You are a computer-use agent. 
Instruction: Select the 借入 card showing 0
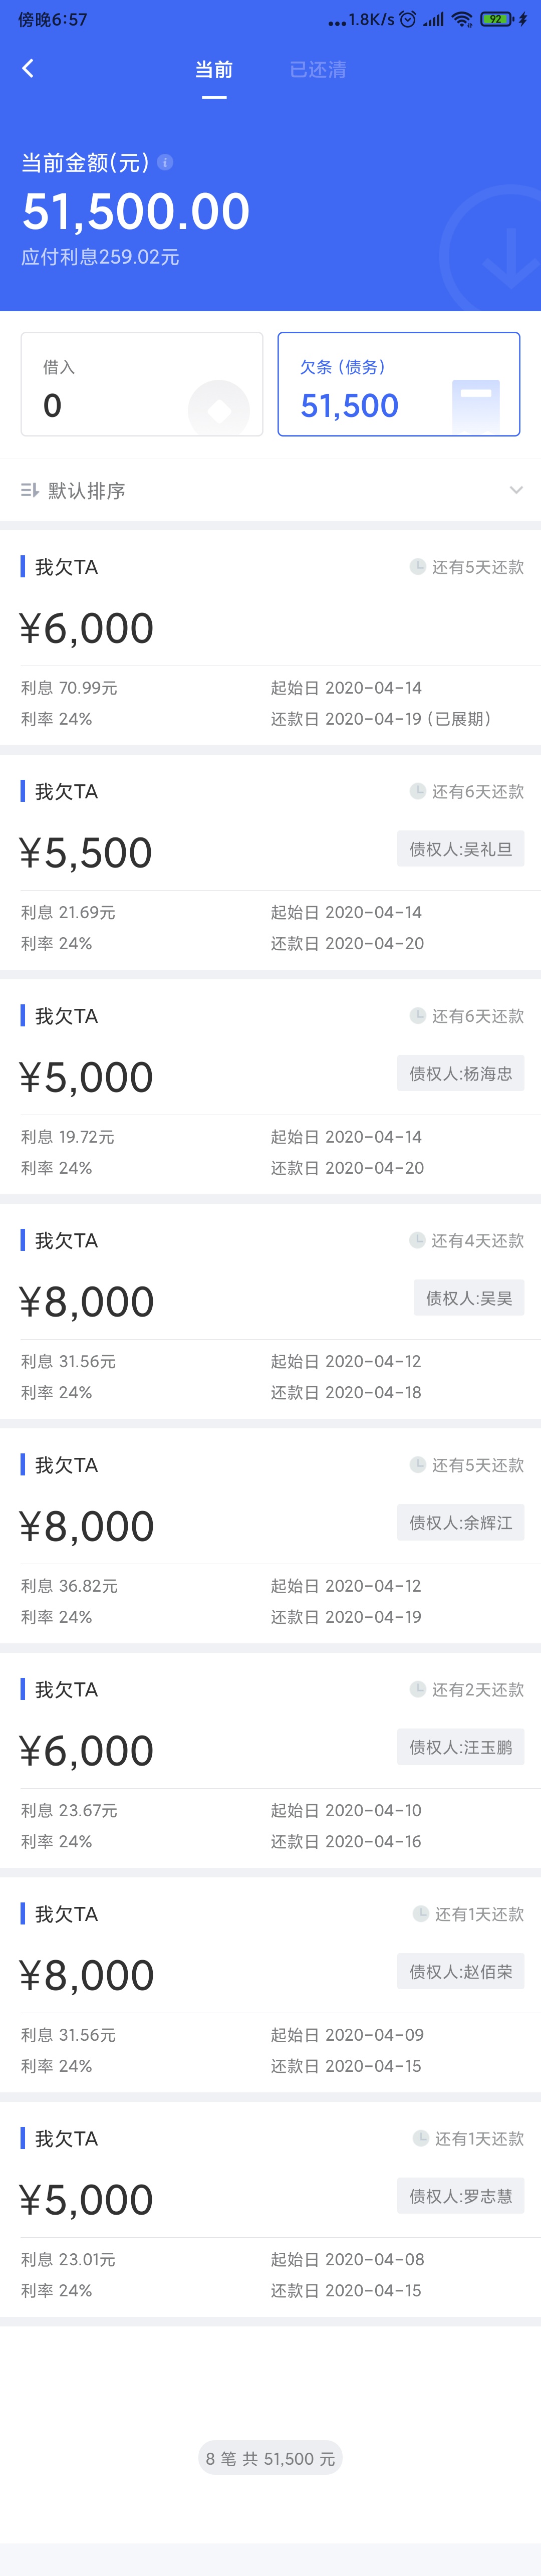pos(142,384)
